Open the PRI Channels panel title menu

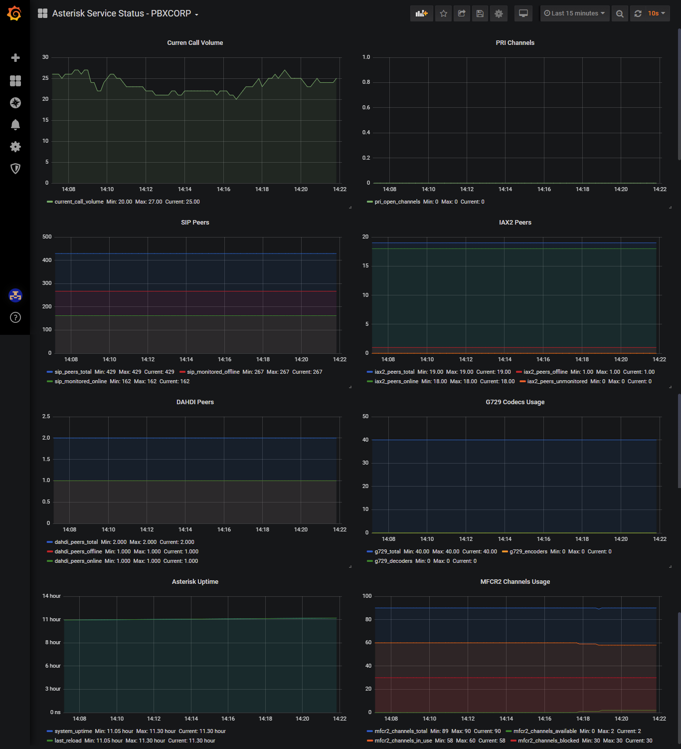(x=515, y=43)
